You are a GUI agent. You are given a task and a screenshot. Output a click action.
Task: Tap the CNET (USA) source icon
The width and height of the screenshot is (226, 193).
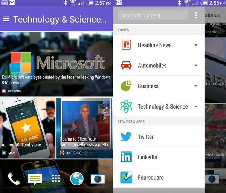point(62,153)
